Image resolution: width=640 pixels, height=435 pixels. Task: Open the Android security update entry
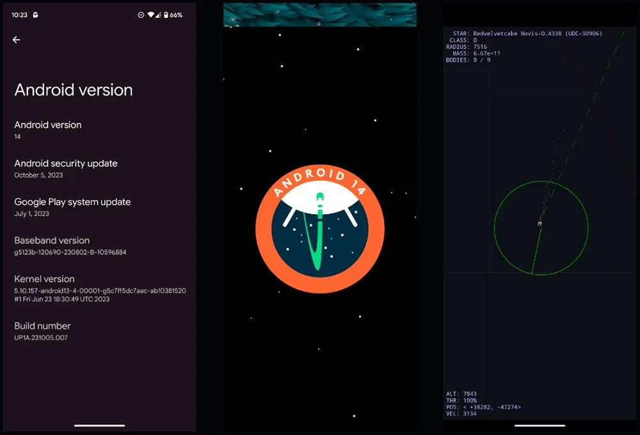point(99,168)
